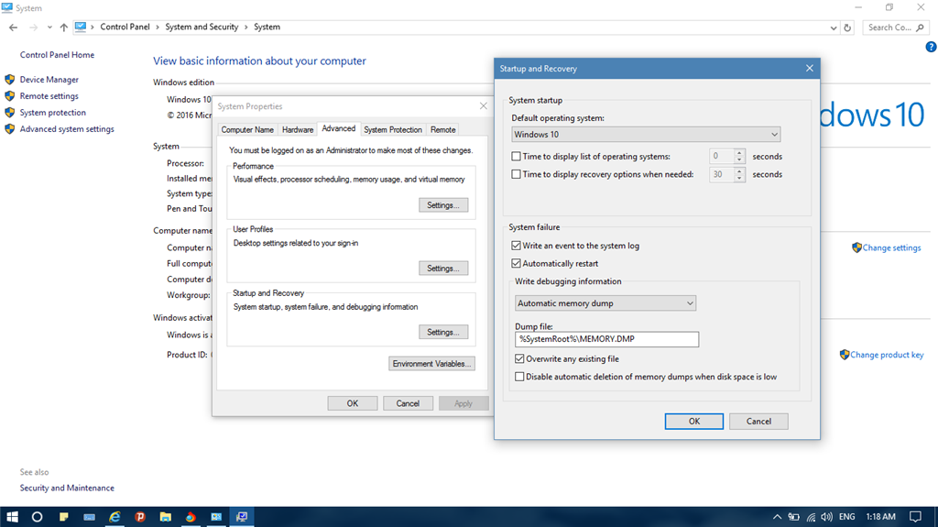Image resolution: width=938 pixels, height=527 pixels.
Task: Go back with the address bar back arrow
Action: point(13,27)
